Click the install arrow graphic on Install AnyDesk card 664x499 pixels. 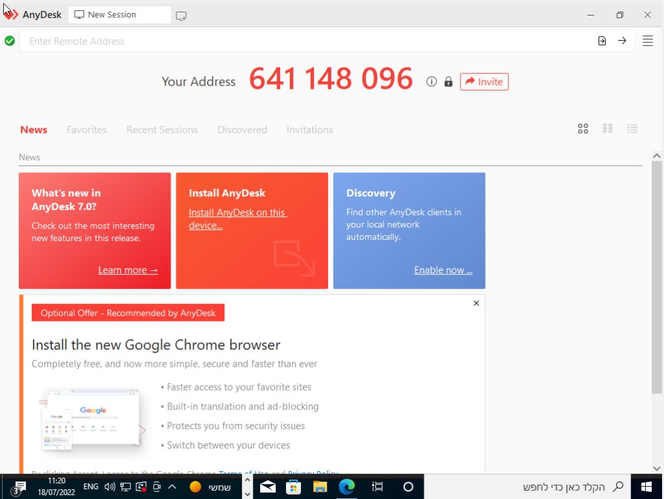coord(294,258)
